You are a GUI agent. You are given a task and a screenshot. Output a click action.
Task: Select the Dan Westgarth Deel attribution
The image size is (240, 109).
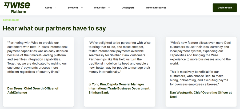(x=201, y=95)
